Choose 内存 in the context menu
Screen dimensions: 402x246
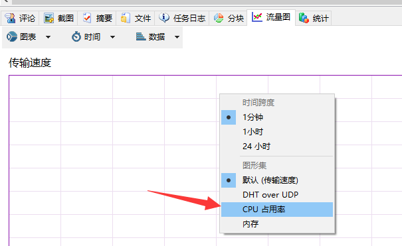(x=277, y=224)
